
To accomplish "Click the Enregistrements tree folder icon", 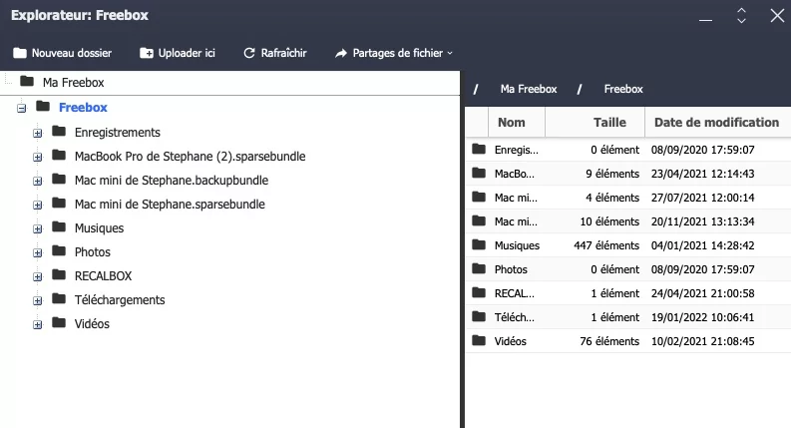I will pyautogui.click(x=59, y=132).
